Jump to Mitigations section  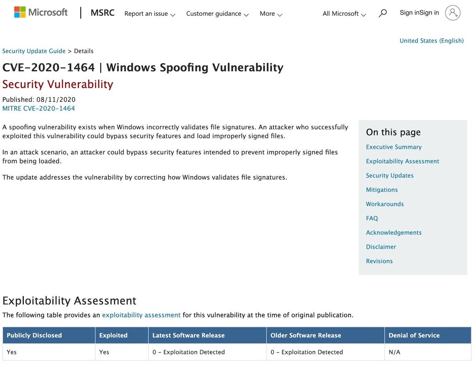[x=382, y=190]
